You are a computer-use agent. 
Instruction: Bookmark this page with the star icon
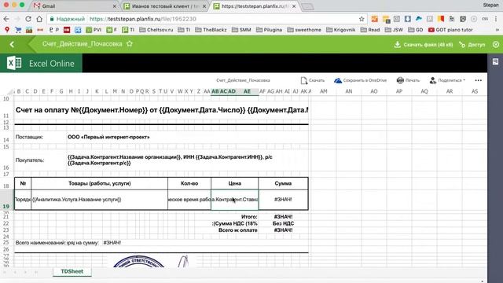click(362, 19)
